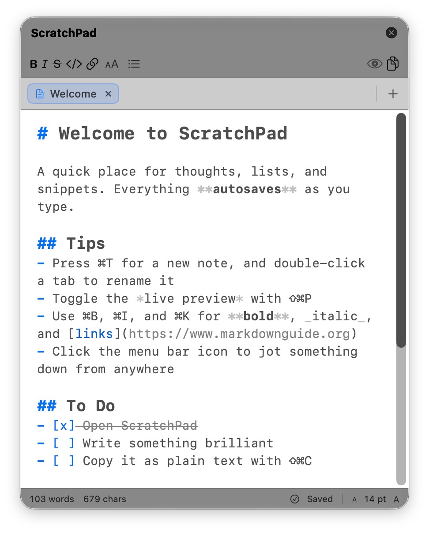Viewport: 429px width, 533px height.
Task: Click the bold autosaves word
Action: (247, 189)
